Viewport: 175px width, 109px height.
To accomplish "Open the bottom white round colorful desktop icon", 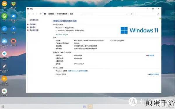I will click(4, 91).
